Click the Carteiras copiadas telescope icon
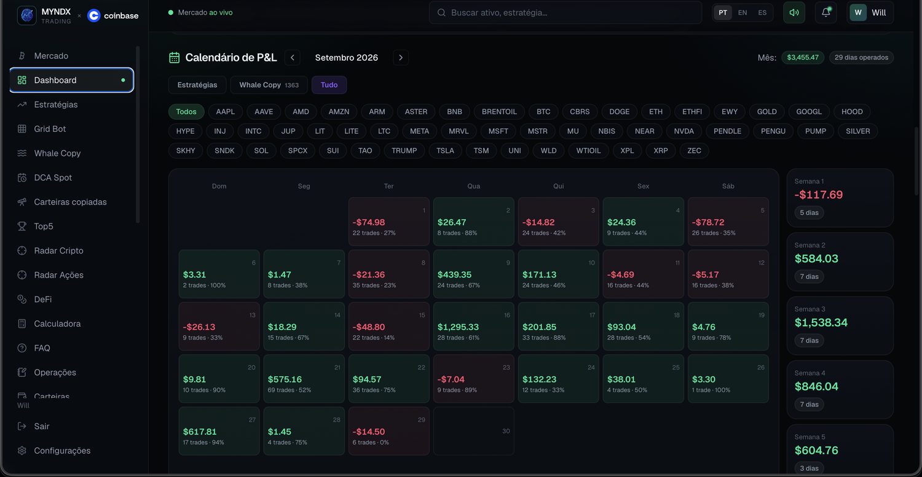Viewport: 922px width, 477px height. pyautogui.click(x=22, y=202)
